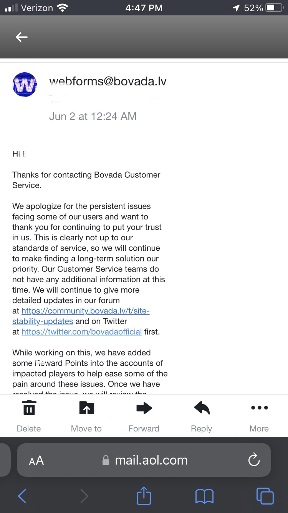Delete this email with the trash icon
Viewport: 288px width, 513px height.
coord(29,408)
